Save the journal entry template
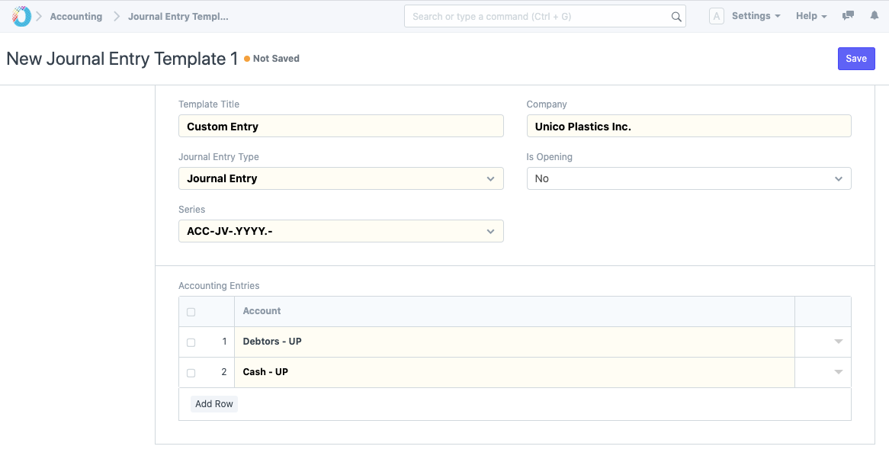The image size is (889, 459). (855, 59)
